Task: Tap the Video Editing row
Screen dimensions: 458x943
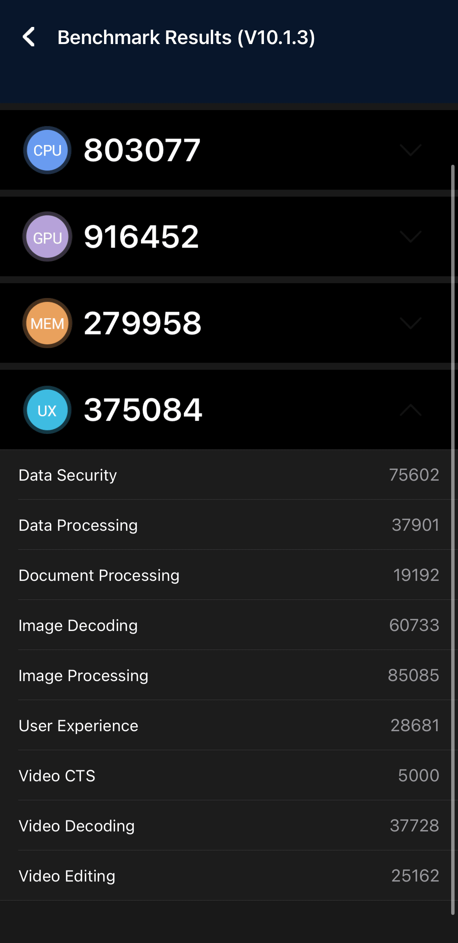Action: click(229, 876)
